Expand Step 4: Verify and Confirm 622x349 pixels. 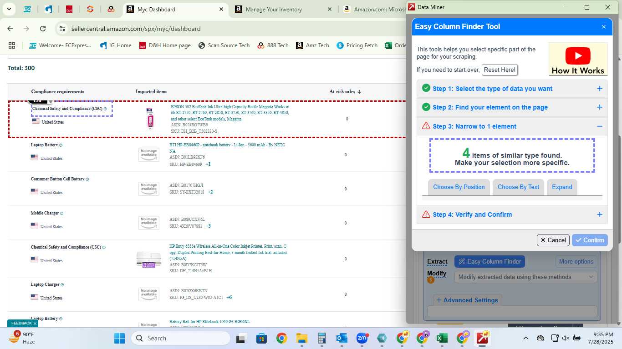pos(512,214)
